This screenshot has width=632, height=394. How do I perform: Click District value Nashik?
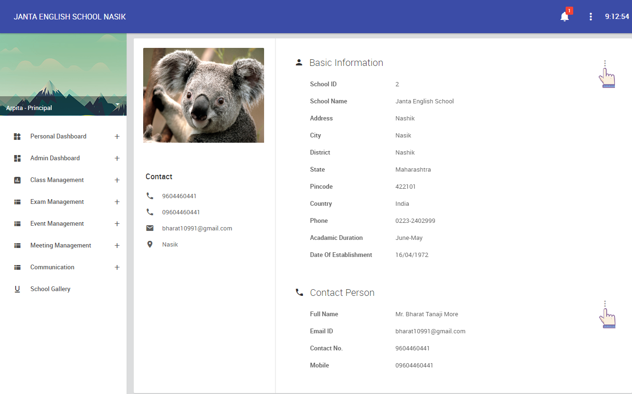[x=405, y=152]
